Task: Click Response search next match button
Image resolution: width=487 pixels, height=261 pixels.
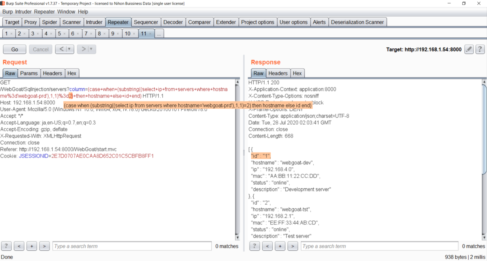Action: pos(293,246)
